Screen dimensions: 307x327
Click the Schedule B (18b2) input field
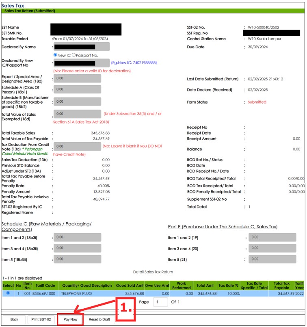[x=77, y=102]
